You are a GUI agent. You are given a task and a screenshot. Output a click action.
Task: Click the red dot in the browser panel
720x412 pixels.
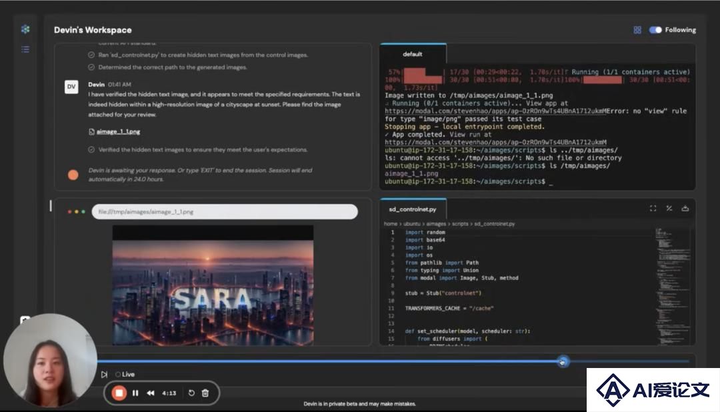(69, 212)
